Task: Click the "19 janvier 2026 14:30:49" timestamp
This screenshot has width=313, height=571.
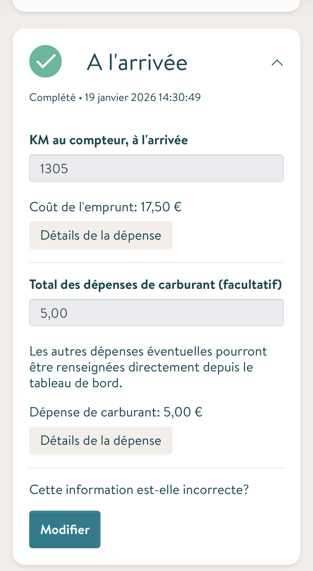Action: pyautogui.click(x=143, y=98)
